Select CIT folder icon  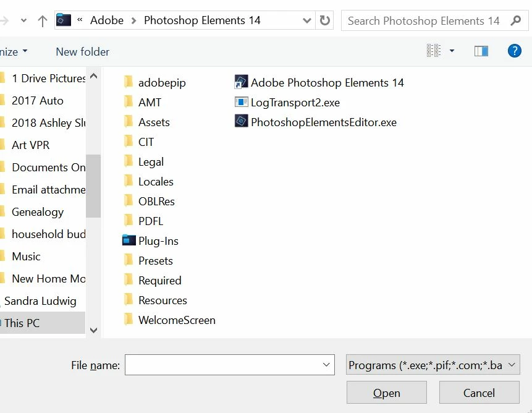pyautogui.click(x=129, y=141)
